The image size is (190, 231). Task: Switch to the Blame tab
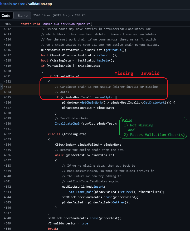tap(22, 16)
